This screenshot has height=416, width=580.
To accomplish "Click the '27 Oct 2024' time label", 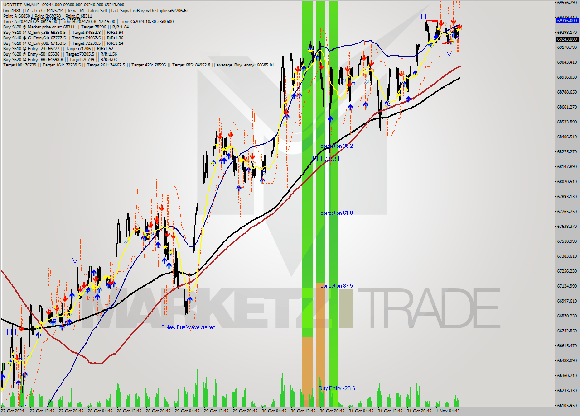I will pos(13,411).
